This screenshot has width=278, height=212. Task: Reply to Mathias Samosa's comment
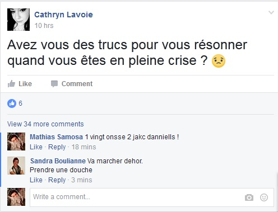57,147
